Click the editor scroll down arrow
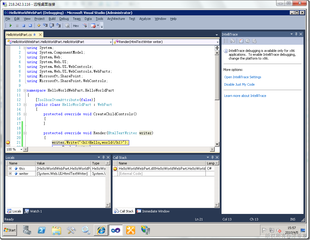 coord(217,144)
